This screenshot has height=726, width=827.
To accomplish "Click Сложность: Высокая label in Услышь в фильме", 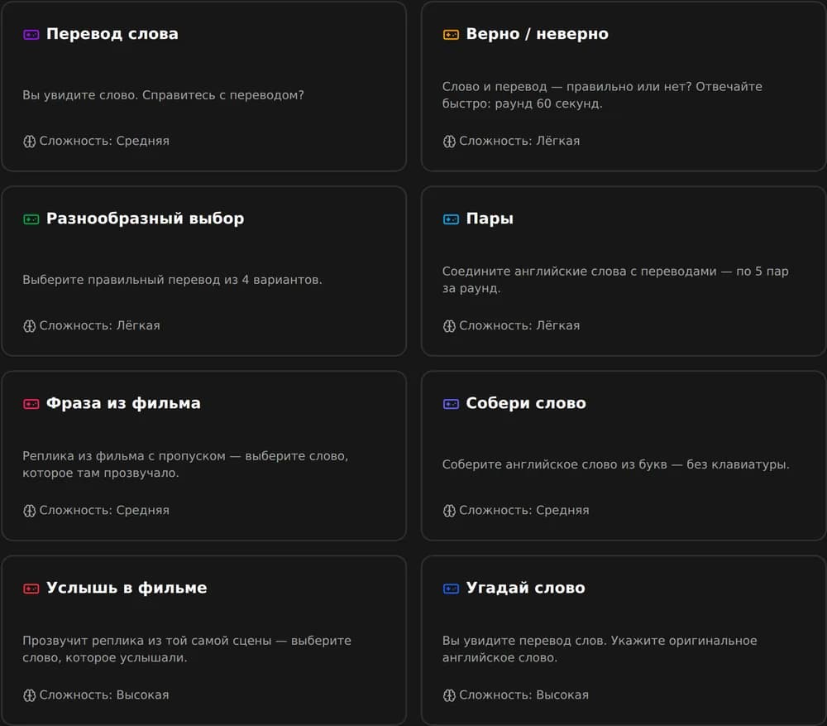I will pyautogui.click(x=104, y=695).
